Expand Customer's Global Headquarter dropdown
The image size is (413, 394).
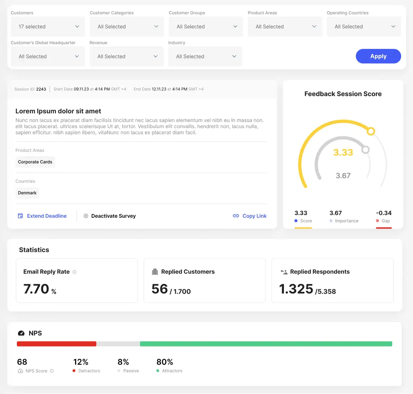click(48, 56)
